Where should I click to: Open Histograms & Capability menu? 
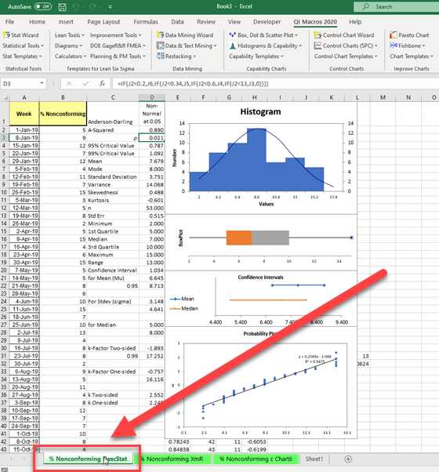coord(266,45)
